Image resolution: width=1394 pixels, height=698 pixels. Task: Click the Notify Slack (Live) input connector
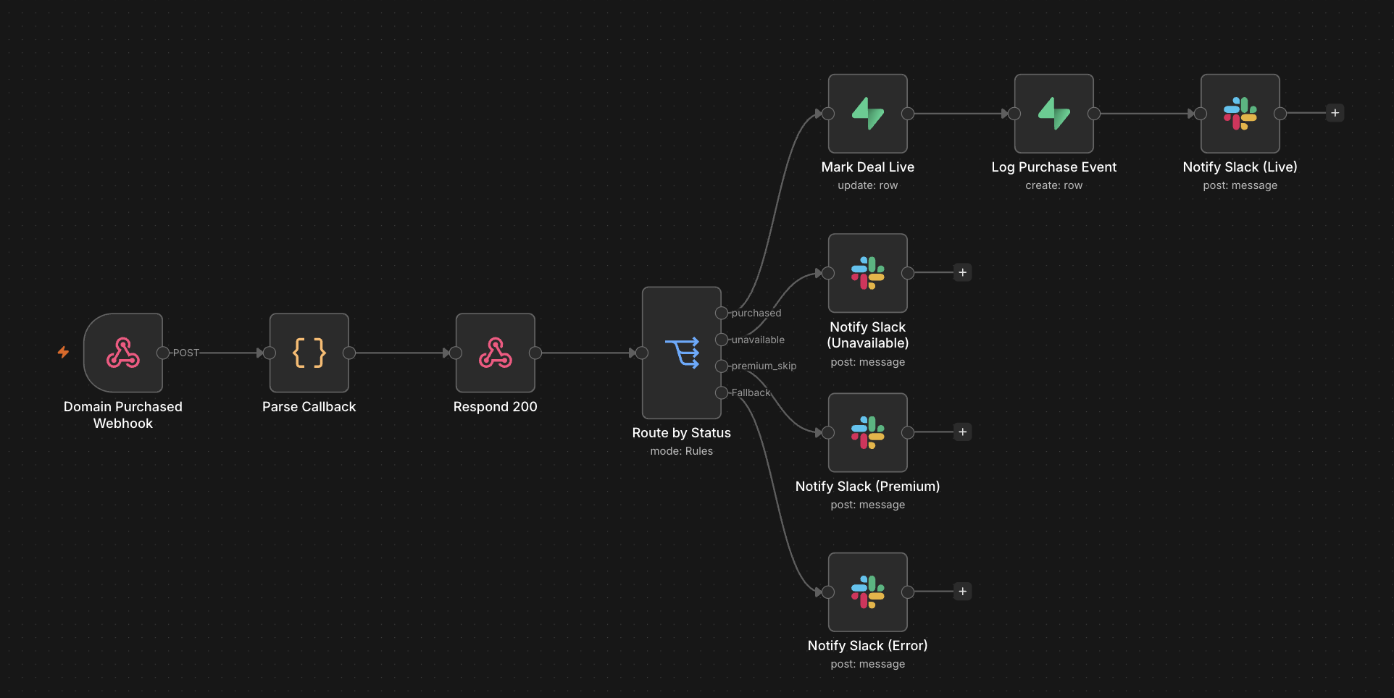1201,114
